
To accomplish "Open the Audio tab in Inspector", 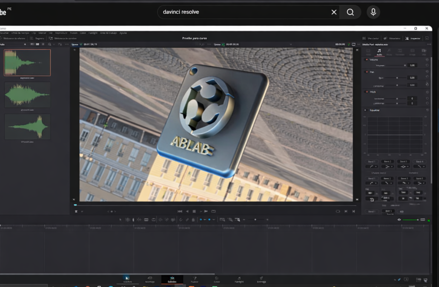I will pos(379,53).
